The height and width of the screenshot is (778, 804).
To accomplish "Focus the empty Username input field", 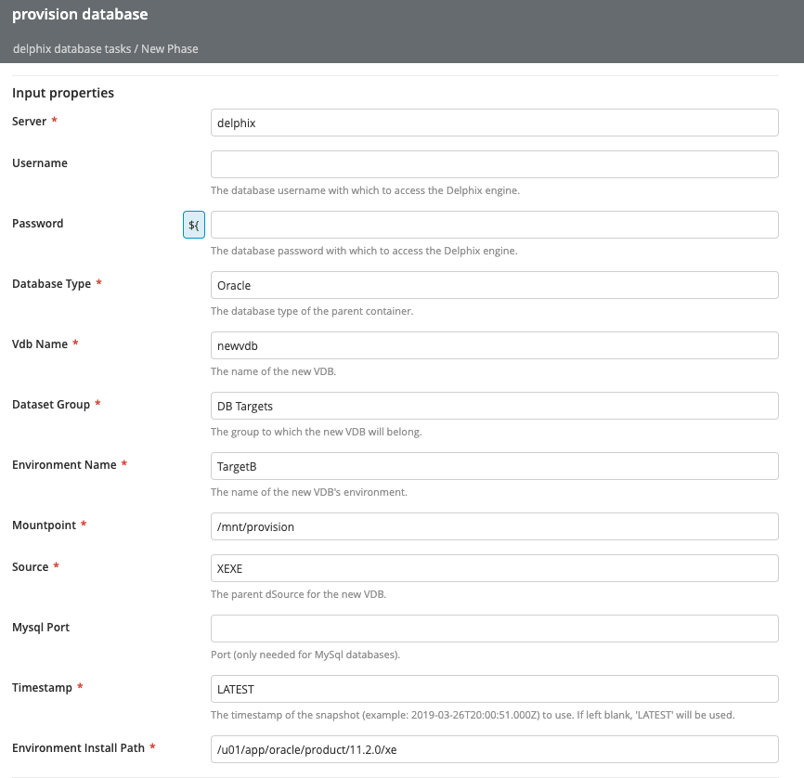I will [x=494, y=164].
